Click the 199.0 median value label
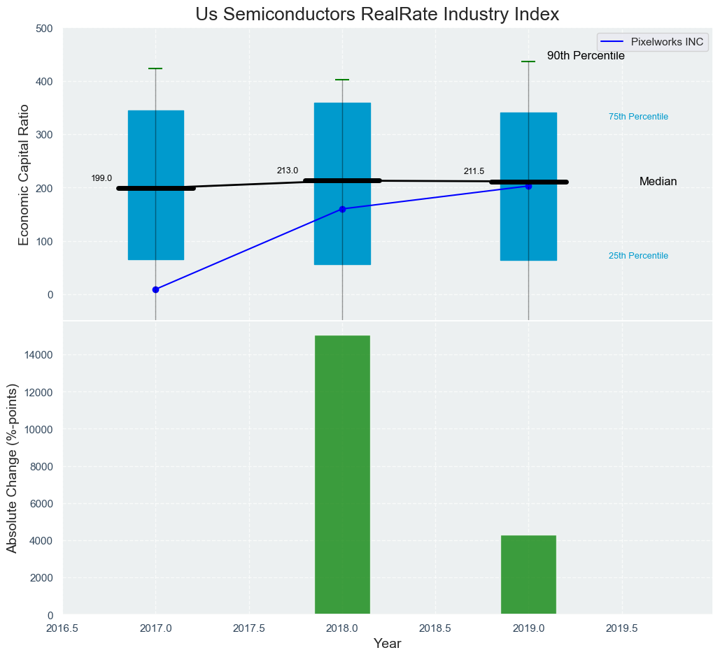720x657 pixels. click(101, 178)
